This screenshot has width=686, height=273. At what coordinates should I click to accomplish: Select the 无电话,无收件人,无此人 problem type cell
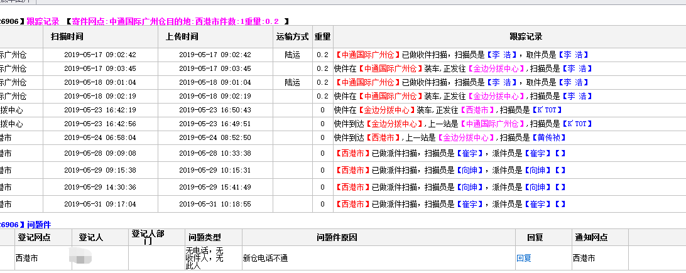point(205,258)
